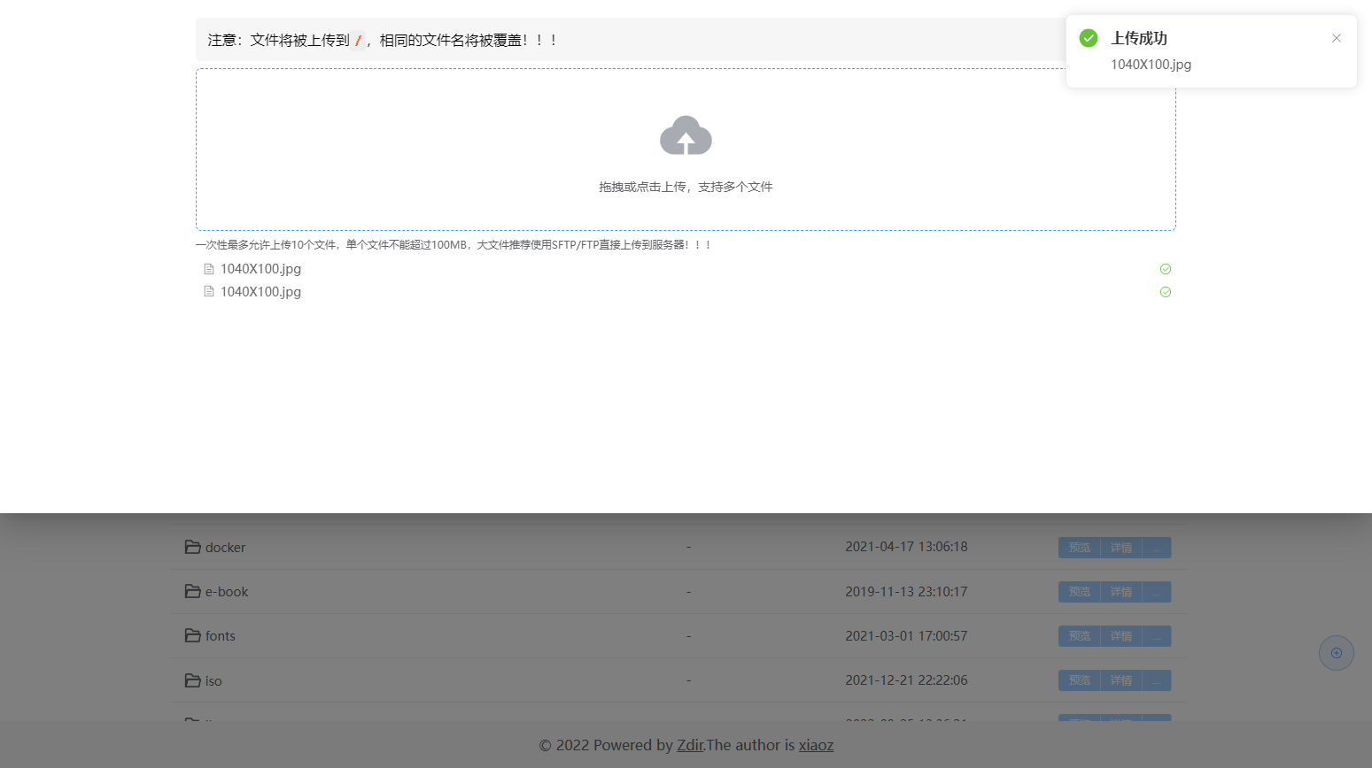Click the green checkmark in the upload success toast
This screenshot has width=1372, height=768.
click(1088, 38)
